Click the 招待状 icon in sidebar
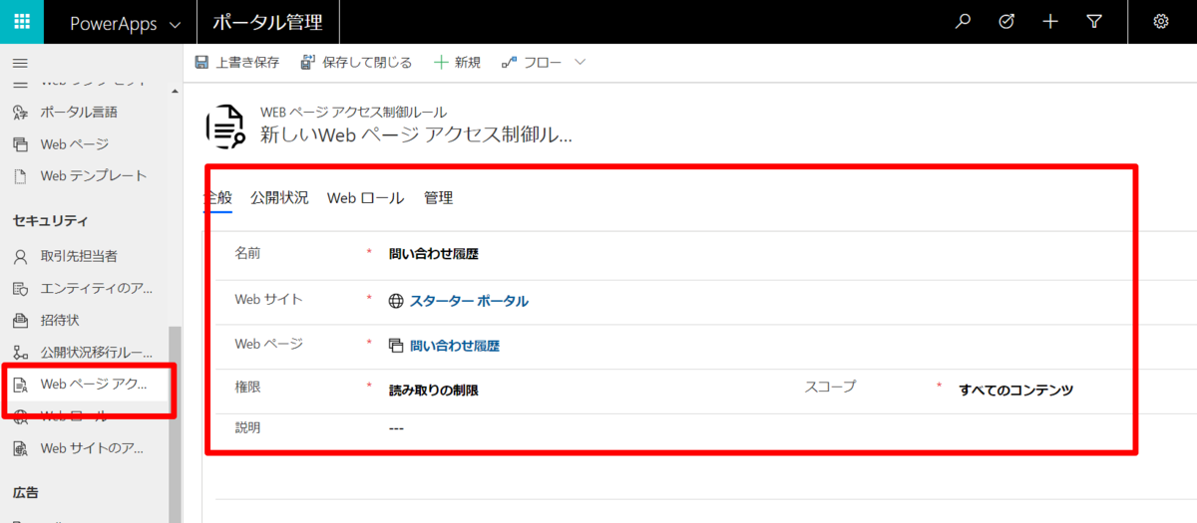The height and width of the screenshot is (523, 1197). coord(20,320)
